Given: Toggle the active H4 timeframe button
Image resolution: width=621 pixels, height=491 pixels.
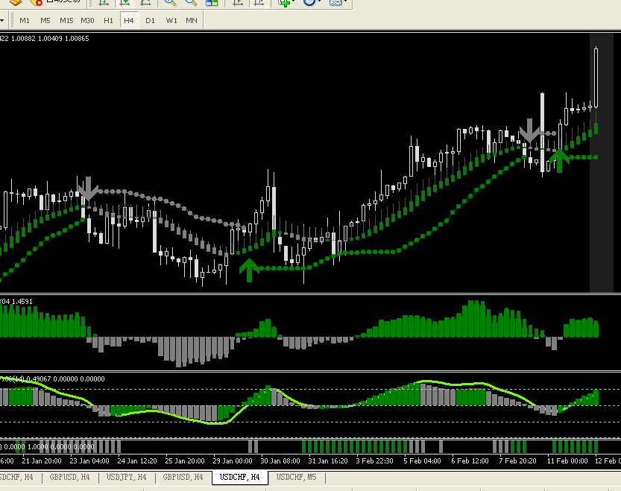Looking at the screenshot, I should pyautogui.click(x=129, y=21).
